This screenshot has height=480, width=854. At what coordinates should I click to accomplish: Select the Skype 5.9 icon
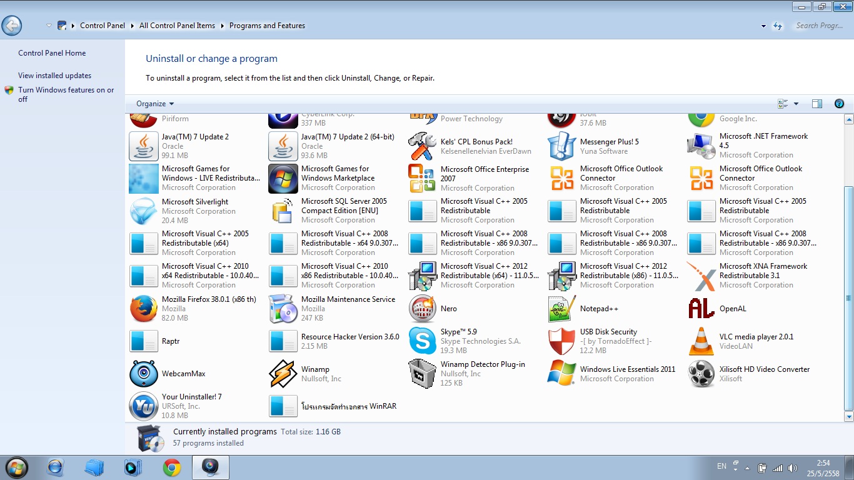point(423,341)
